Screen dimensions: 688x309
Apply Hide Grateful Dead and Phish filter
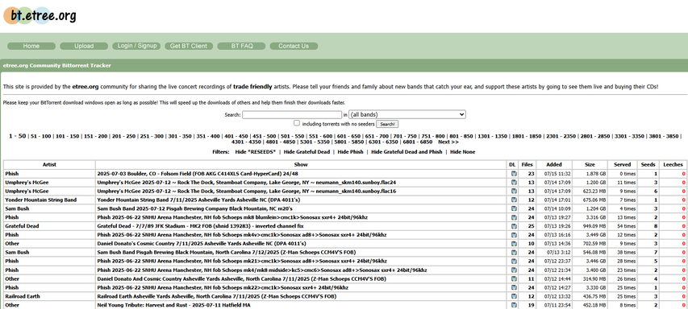coord(407,152)
